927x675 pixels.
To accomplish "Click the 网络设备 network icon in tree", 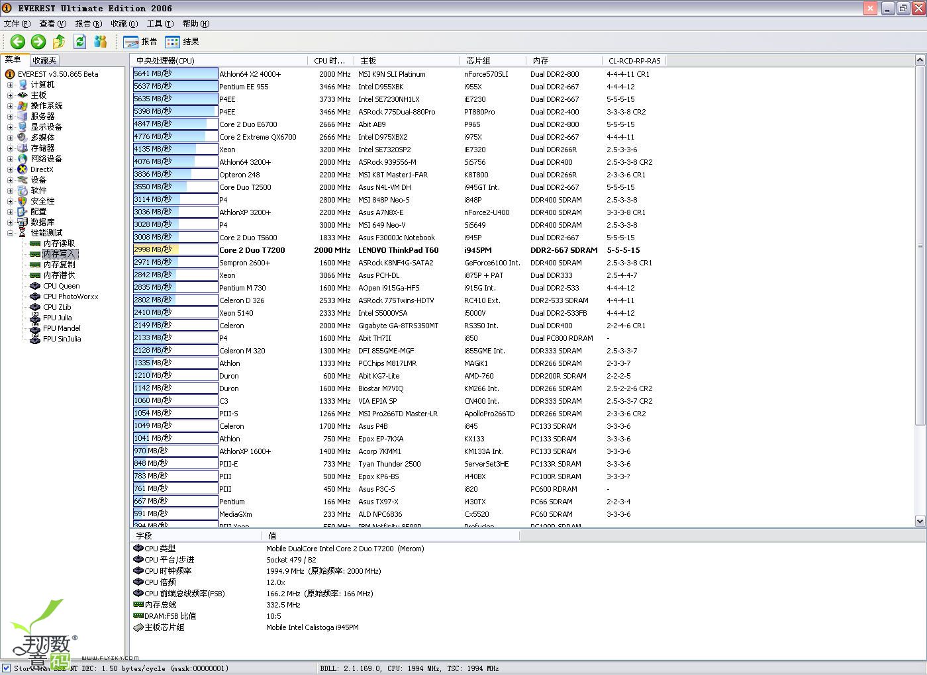I will point(23,159).
